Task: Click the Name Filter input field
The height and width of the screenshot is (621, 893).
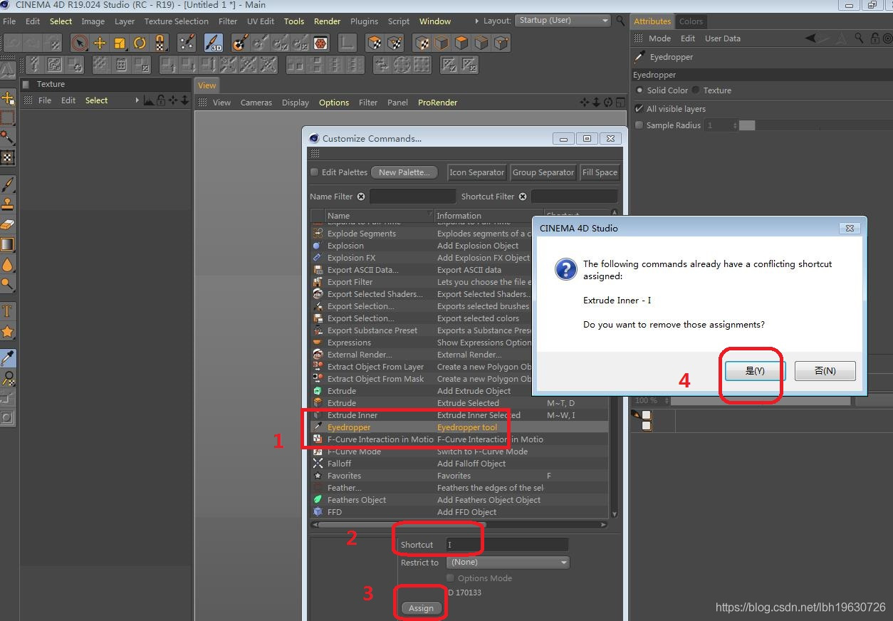Action: click(412, 197)
